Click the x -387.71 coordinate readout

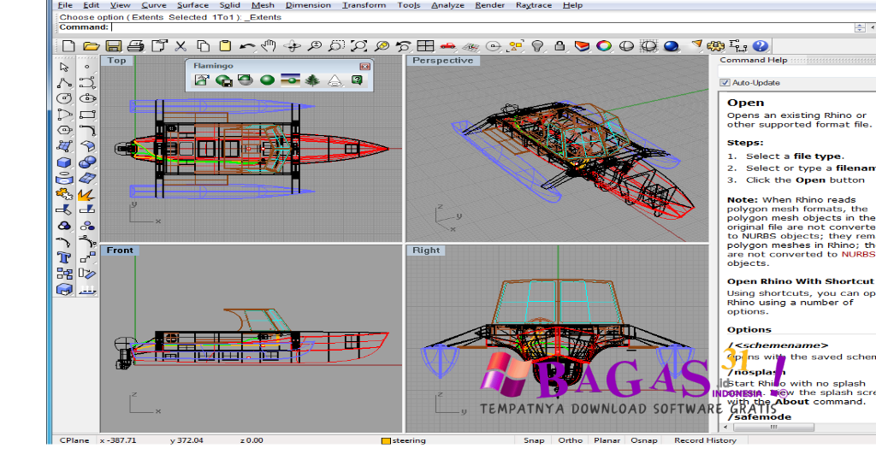pos(118,440)
